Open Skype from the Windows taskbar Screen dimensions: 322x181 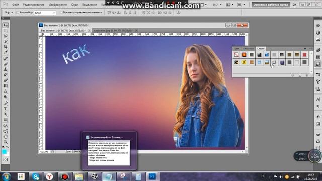[36, 176]
